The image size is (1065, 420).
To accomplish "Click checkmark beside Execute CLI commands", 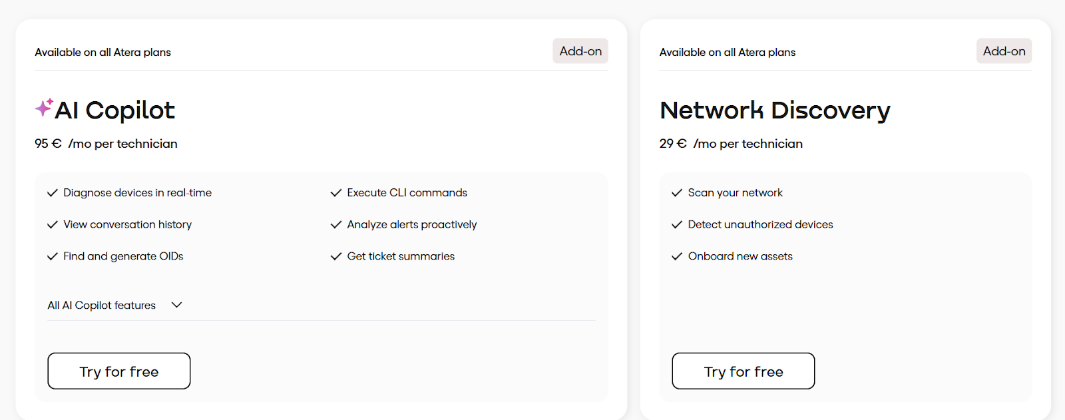I will point(336,193).
